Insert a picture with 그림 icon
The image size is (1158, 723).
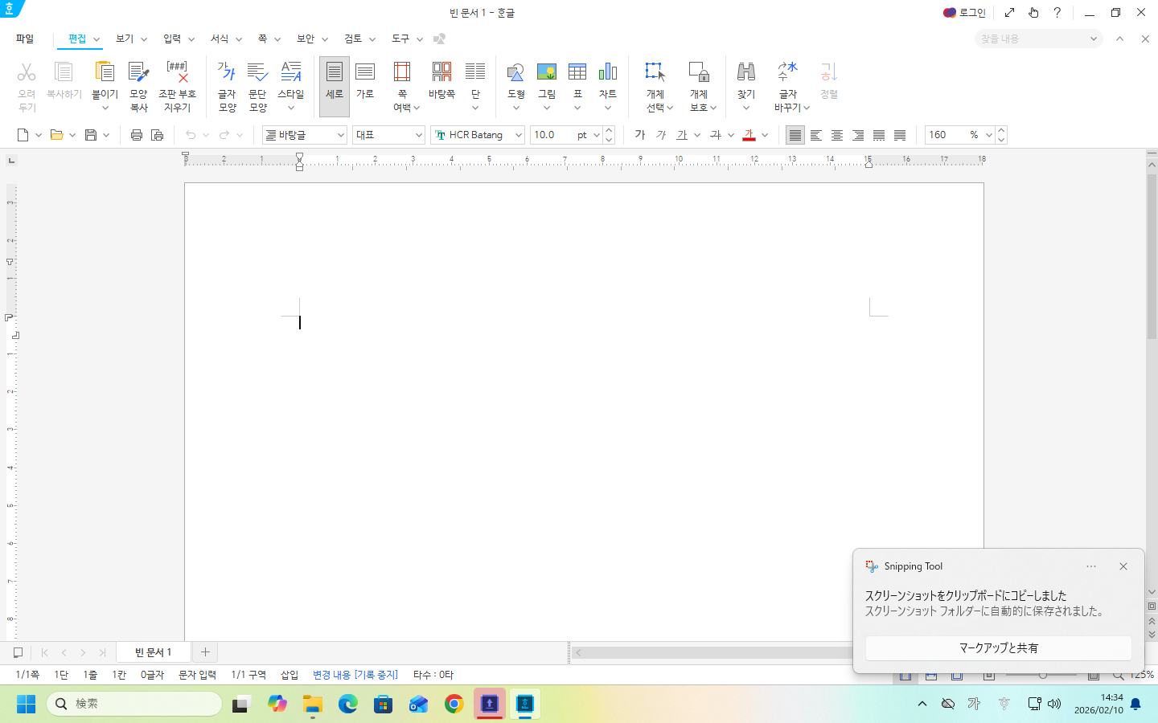coord(547,73)
